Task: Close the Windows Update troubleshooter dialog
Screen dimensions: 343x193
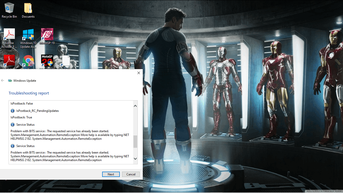Action: click(x=138, y=73)
